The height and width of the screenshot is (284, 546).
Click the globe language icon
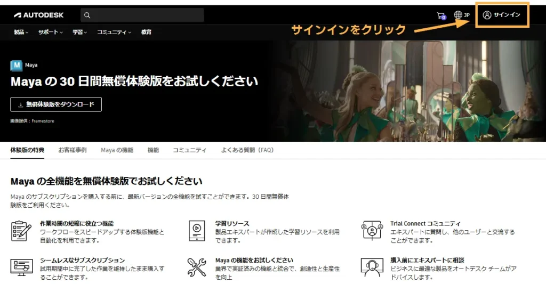tap(458, 15)
